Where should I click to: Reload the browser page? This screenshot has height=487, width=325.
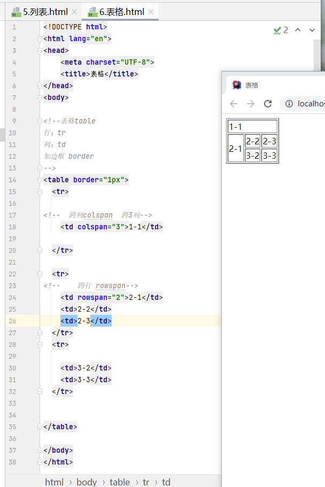(x=268, y=103)
